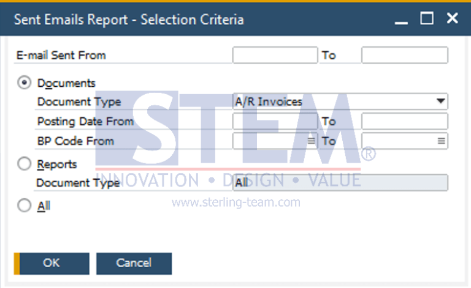Click the Posting Date To field
This screenshot has height=288, width=471.
(404, 121)
